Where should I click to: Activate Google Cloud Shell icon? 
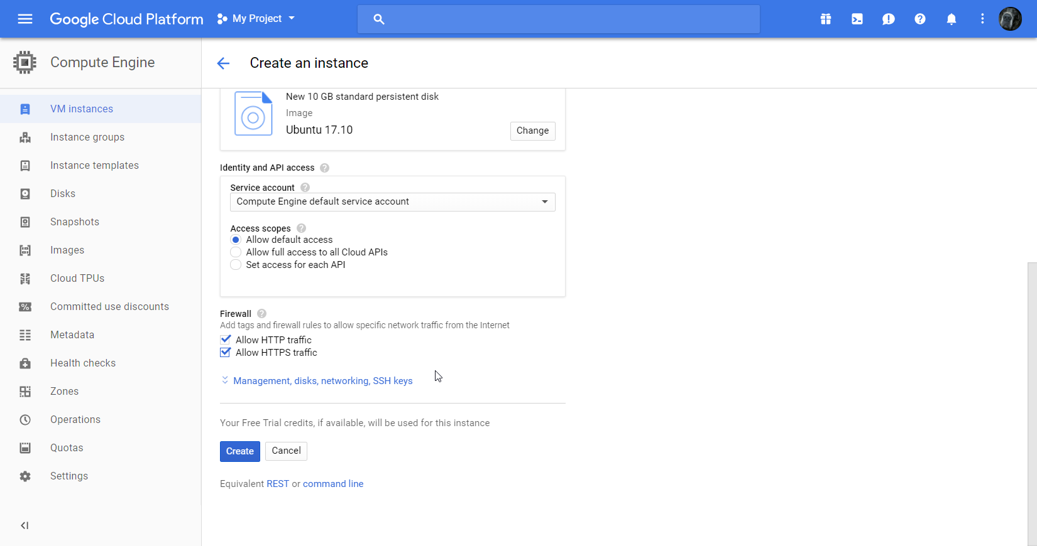(x=857, y=19)
